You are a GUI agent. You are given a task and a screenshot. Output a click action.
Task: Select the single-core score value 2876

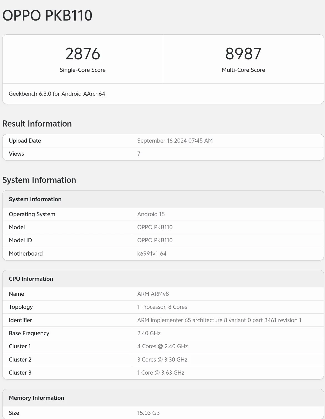(83, 54)
